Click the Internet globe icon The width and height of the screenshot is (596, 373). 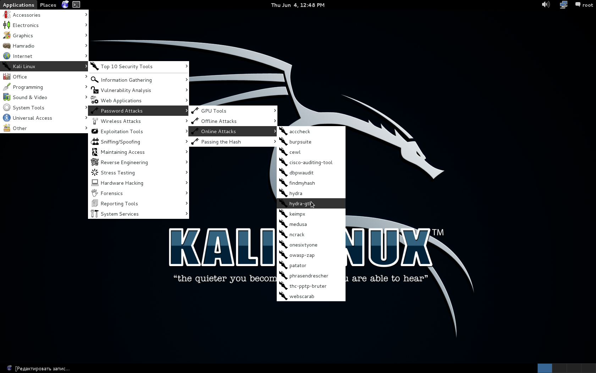pyautogui.click(x=7, y=56)
